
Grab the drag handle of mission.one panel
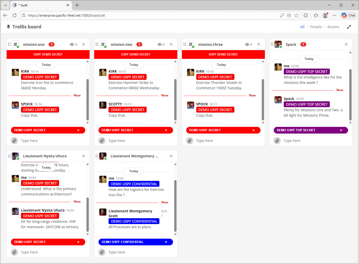point(9,45)
